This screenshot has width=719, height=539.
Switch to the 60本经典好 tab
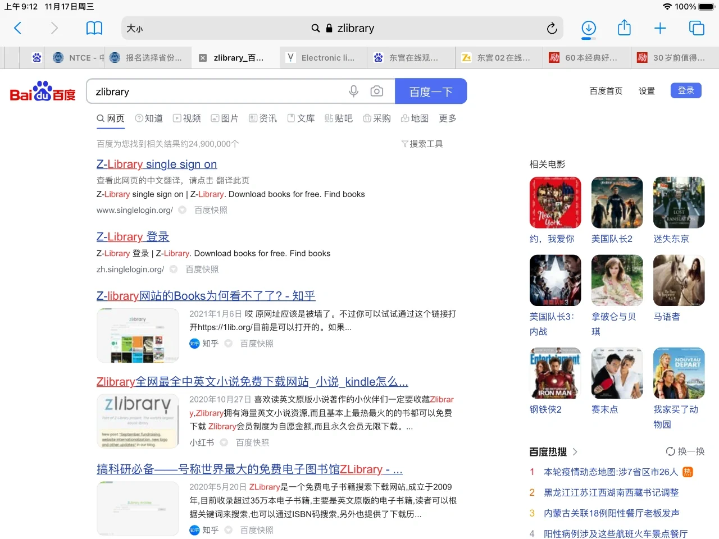tap(587, 58)
